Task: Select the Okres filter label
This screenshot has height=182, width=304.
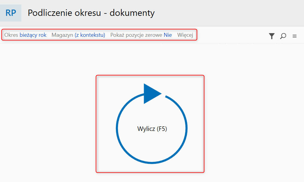Action: pos(11,35)
